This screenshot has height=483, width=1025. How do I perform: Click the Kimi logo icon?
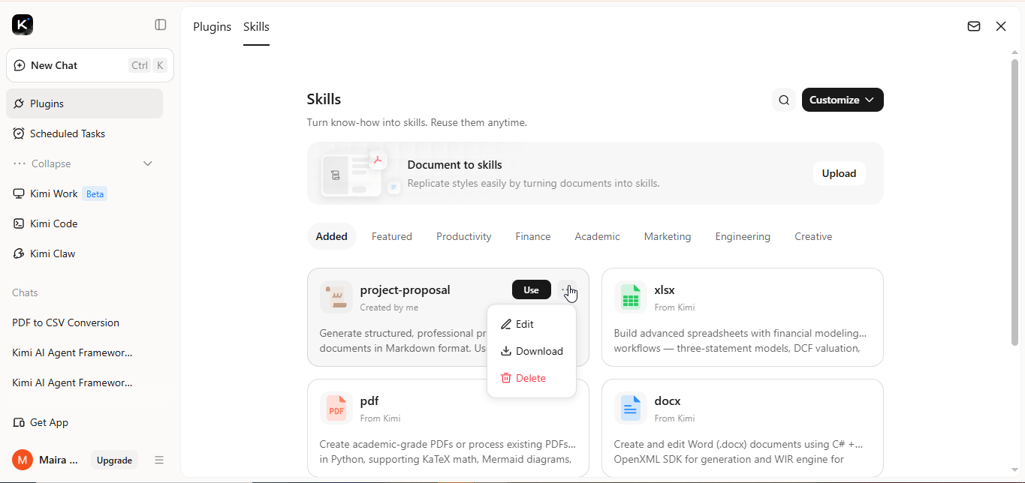click(x=23, y=25)
